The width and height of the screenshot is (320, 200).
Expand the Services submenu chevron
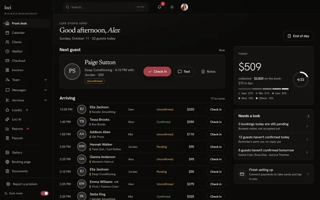[x=46, y=100]
